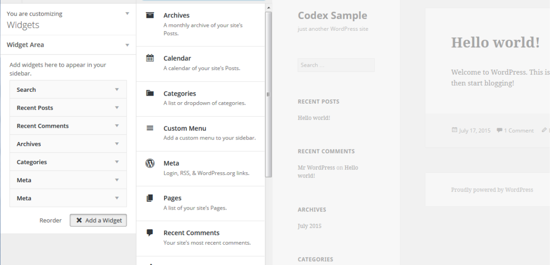Expand the Search widget arrow

point(117,89)
